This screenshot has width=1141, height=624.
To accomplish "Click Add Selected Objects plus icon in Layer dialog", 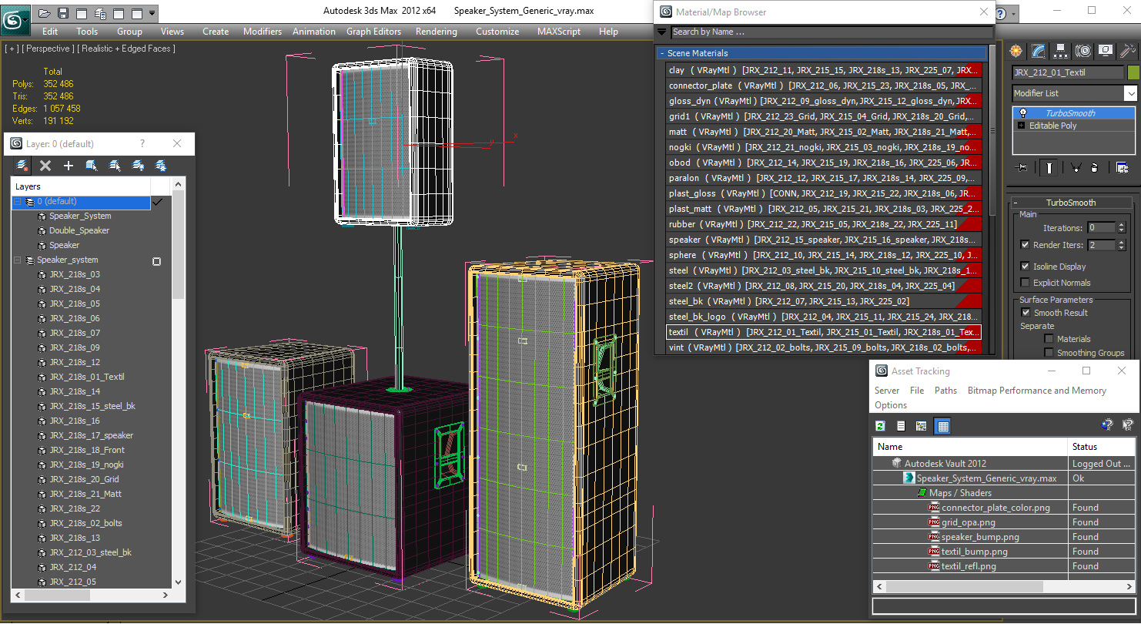I will tap(69, 166).
